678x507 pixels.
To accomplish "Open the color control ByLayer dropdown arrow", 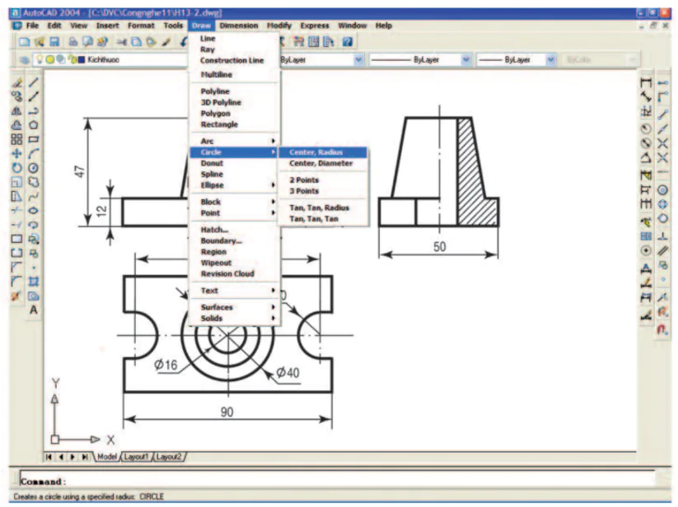I will 358,59.
